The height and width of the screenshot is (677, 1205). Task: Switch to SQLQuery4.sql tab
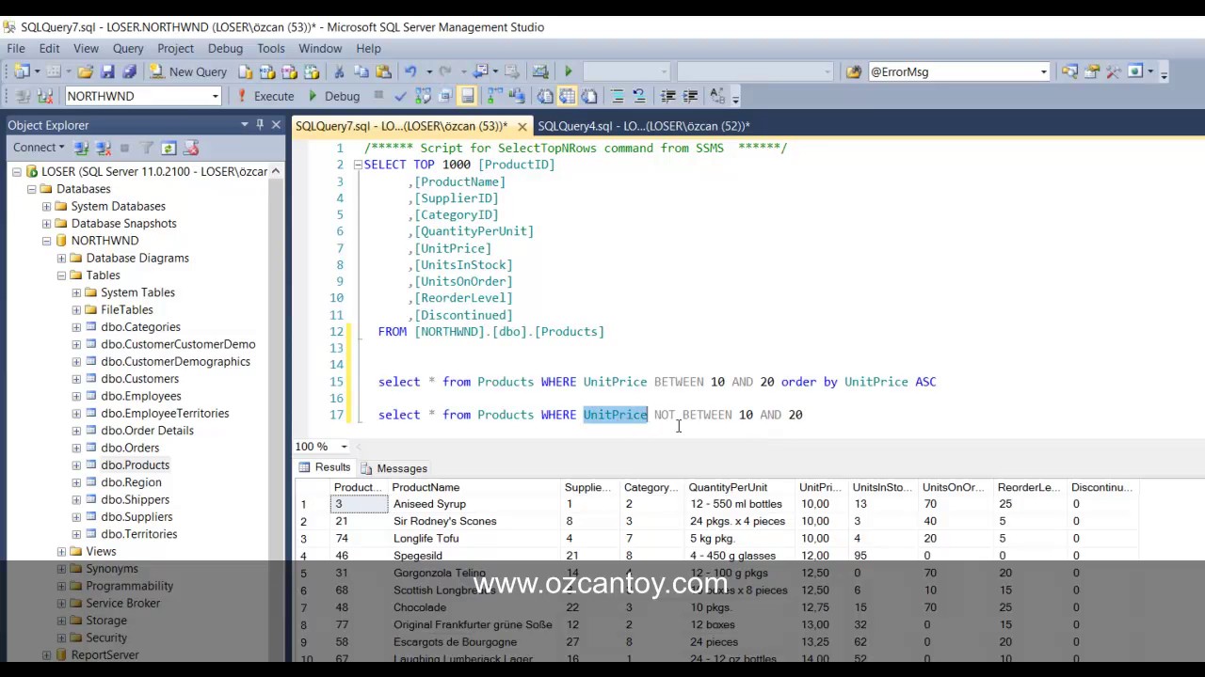tap(643, 126)
